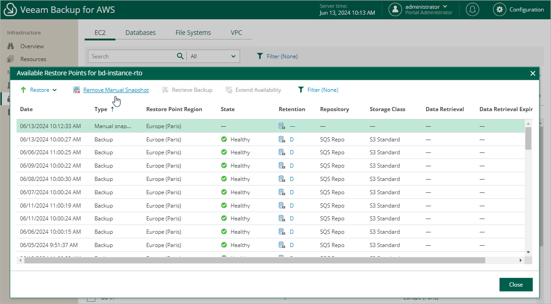The height and width of the screenshot is (304, 551).
Task: Expand the Restore dropdown menu
Action: pos(55,90)
